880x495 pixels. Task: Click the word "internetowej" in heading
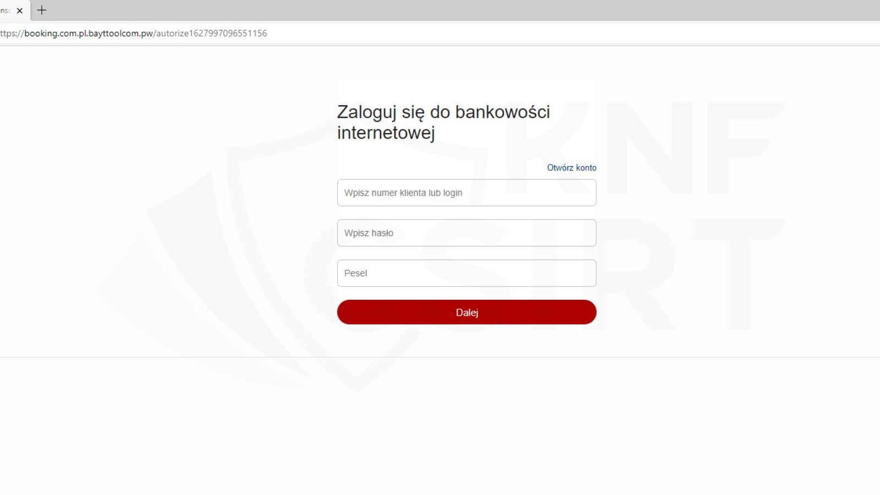point(386,133)
